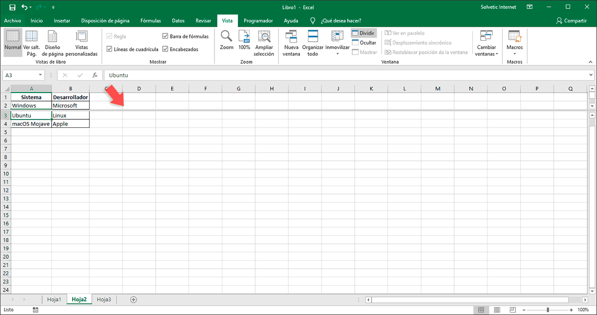The width and height of the screenshot is (597, 315).
Task: Click the Dividir split button
Action: 364,33
